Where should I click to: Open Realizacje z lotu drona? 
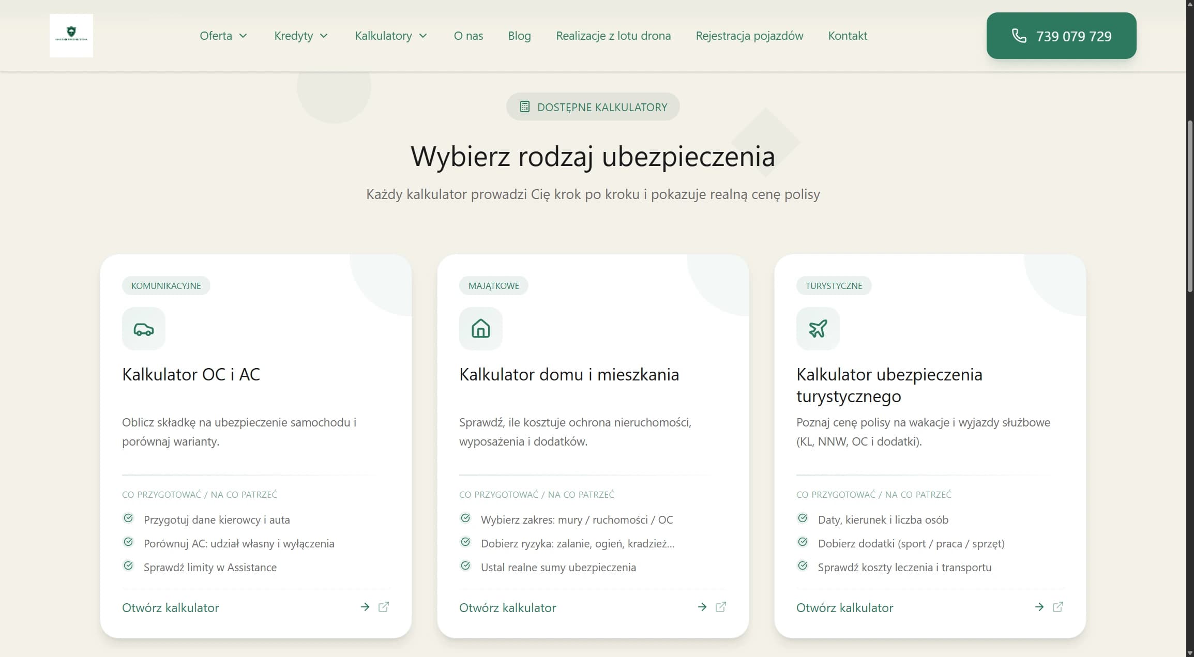click(x=613, y=36)
